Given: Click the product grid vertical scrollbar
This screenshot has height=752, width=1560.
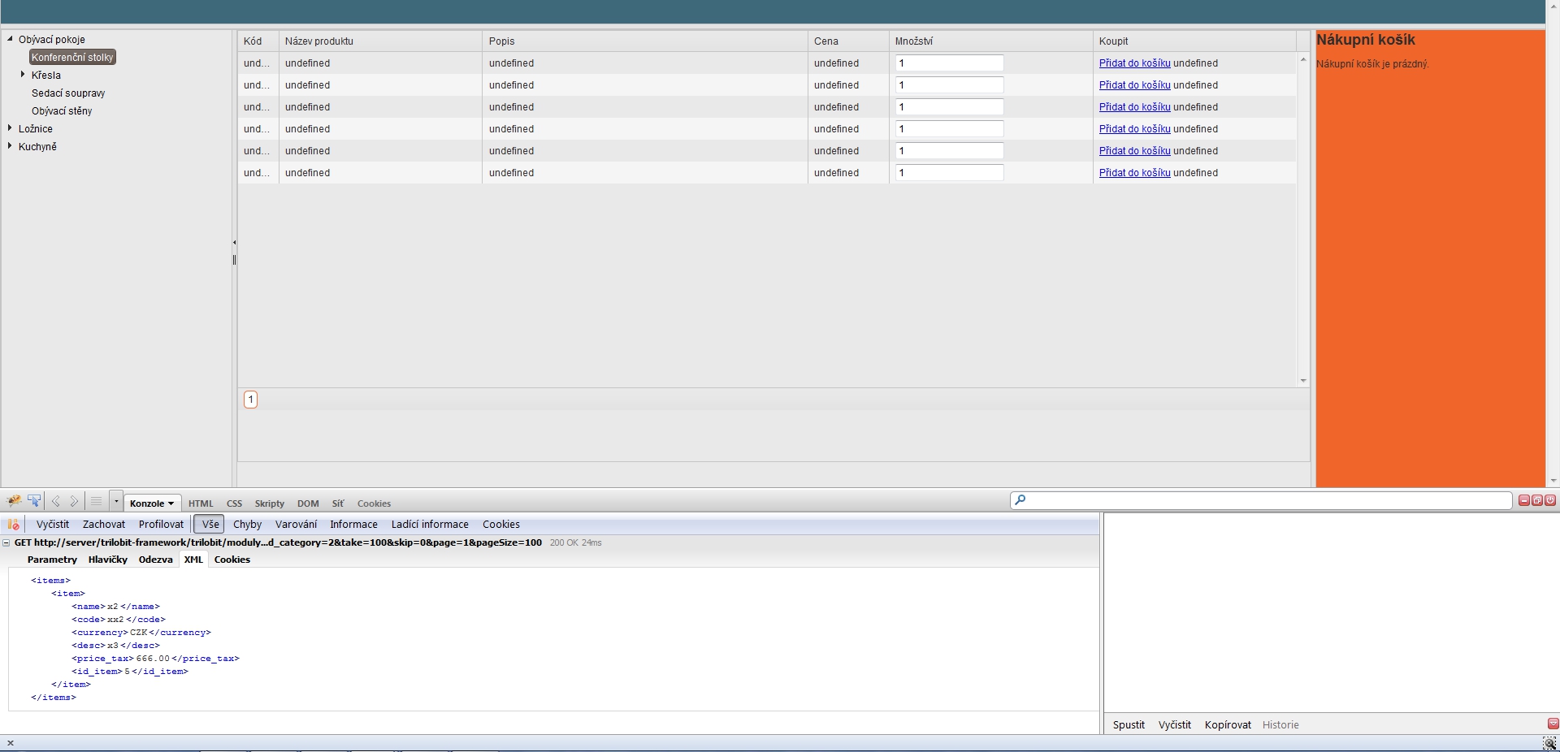Looking at the screenshot, I should point(1303,219).
